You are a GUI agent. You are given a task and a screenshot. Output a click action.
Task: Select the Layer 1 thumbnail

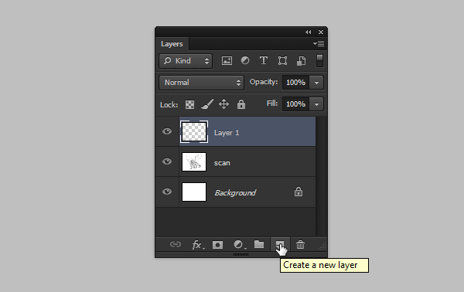pyautogui.click(x=194, y=131)
